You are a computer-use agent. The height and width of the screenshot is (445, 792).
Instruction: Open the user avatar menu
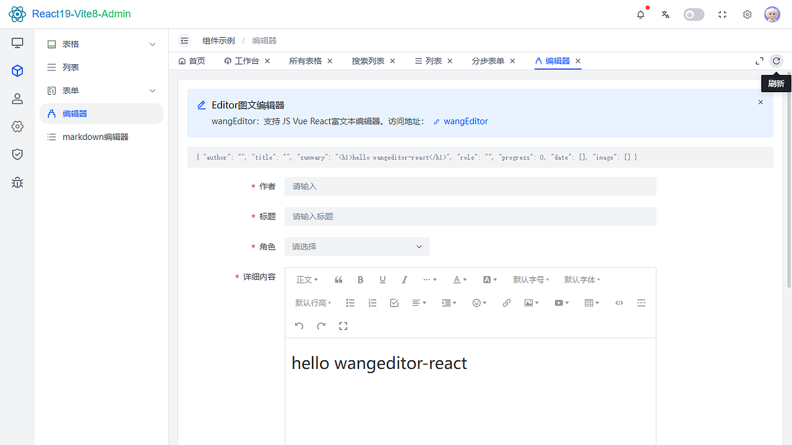click(772, 14)
